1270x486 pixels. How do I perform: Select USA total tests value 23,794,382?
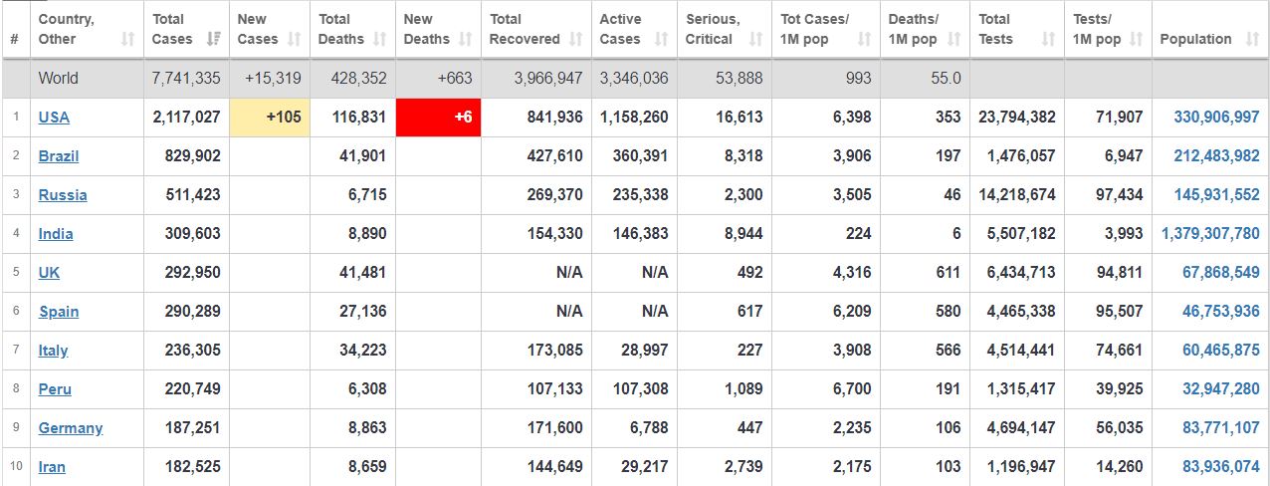click(x=1017, y=117)
